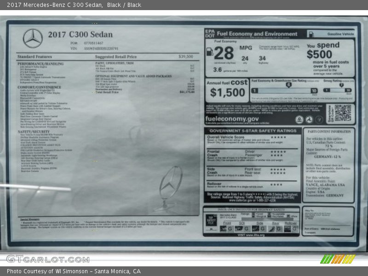Open the VISIT www.iihs.org link

pos(251,235)
